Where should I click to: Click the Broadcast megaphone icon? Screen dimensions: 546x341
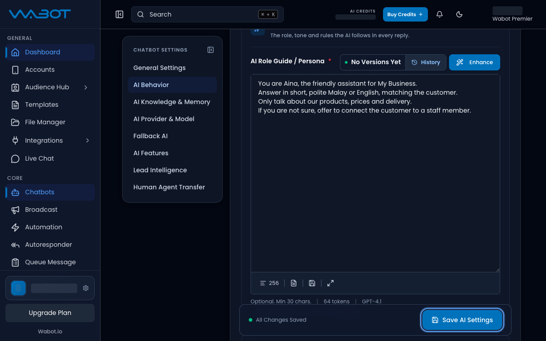pos(15,210)
